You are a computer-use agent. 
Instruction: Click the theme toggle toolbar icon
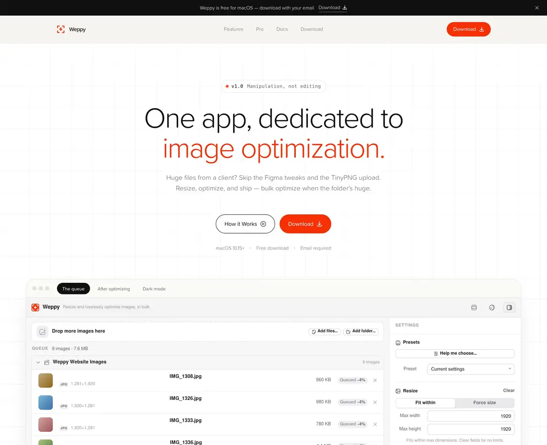(x=492, y=308)
